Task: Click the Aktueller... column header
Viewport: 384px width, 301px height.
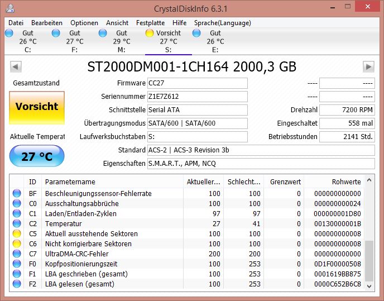Action: pyautogui.click(x=204, y=182)
